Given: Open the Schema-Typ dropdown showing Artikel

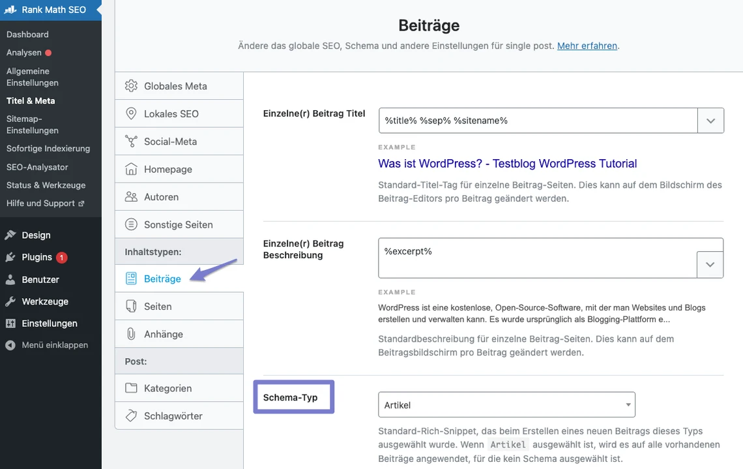Looking at the screenshot, I should click(506, 404).
